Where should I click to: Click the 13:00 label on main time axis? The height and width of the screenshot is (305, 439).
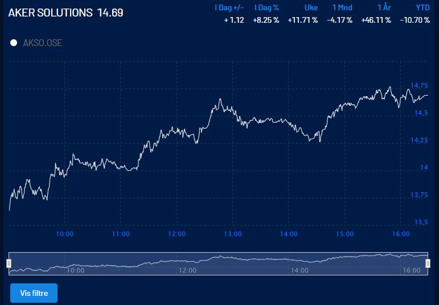click(233, 234)
